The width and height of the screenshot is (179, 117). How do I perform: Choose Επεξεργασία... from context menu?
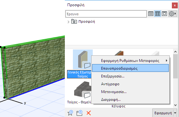point(131,76)
